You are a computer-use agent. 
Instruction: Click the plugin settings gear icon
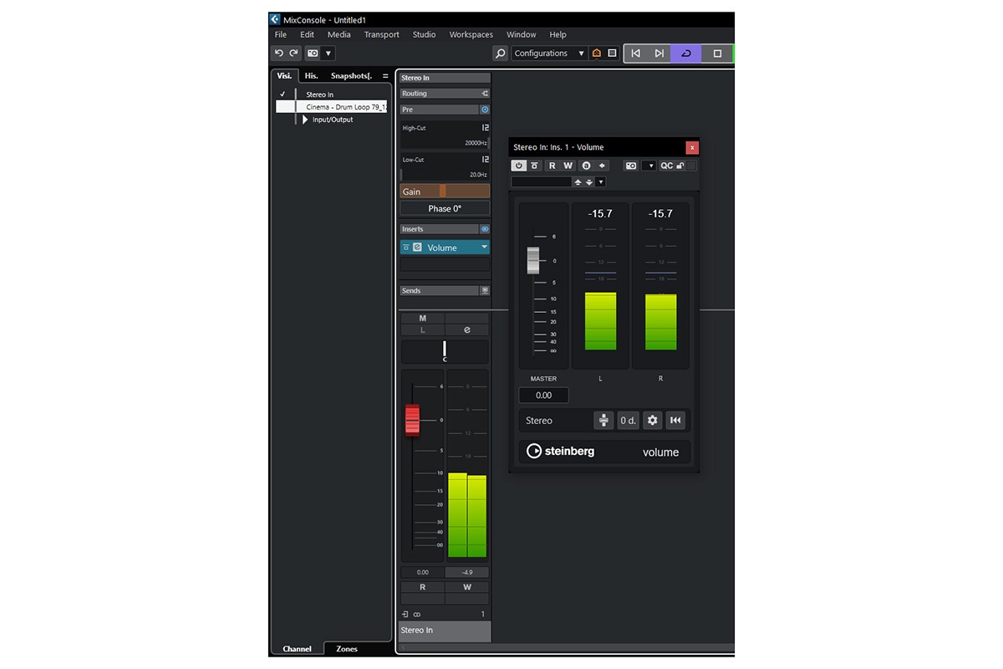(653, 421)
